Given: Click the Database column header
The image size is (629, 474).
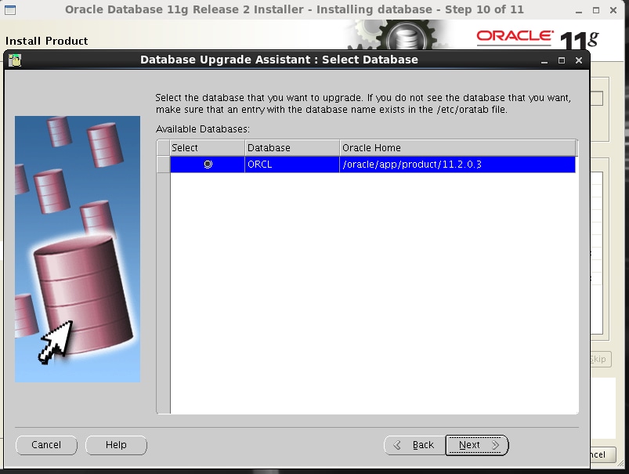Looking at the screenshot, I should (x=292, y=148).
